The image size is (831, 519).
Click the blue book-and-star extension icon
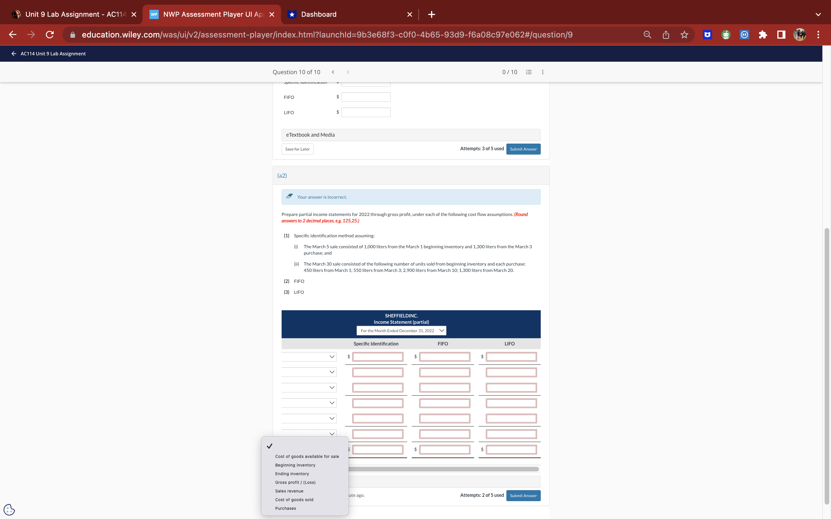(708, 34)
